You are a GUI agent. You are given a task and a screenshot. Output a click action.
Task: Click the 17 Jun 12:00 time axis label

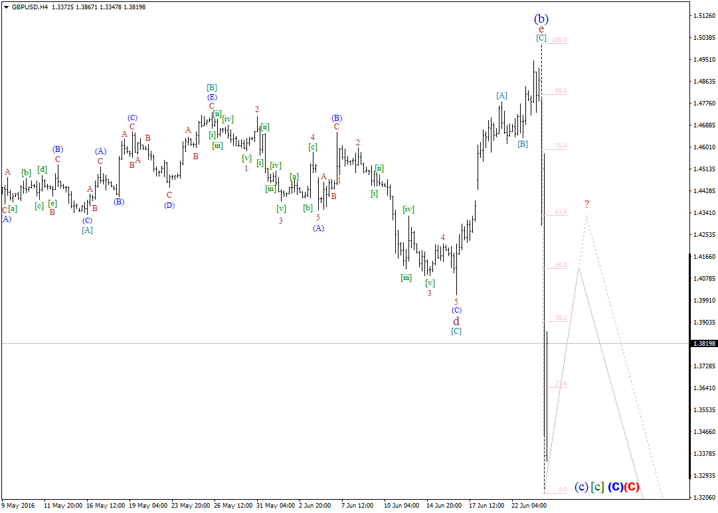pos(487,506)
